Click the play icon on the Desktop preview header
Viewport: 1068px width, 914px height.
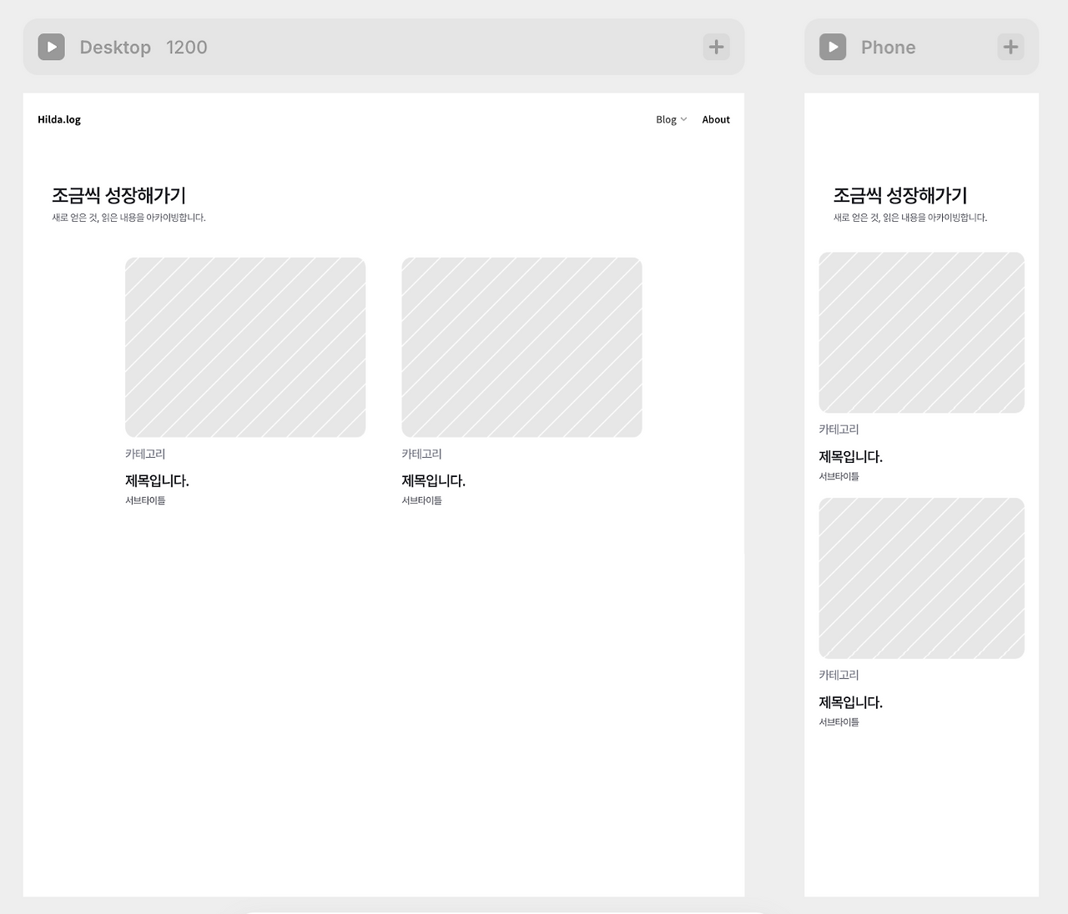coord(51,47)
